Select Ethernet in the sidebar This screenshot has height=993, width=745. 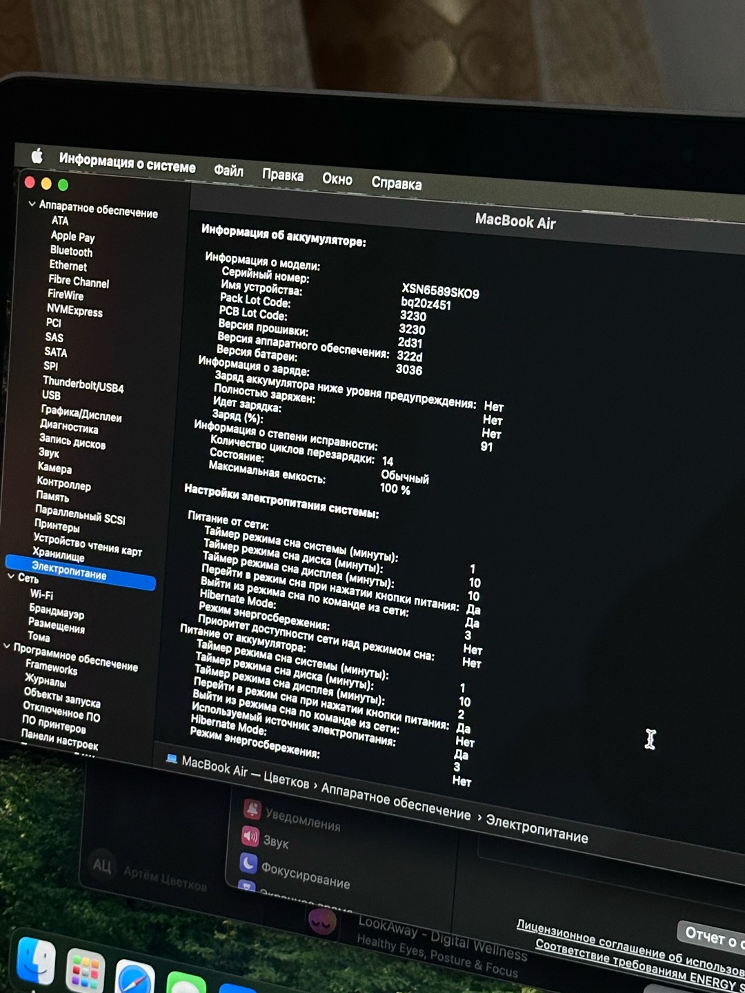coord(68,265)
